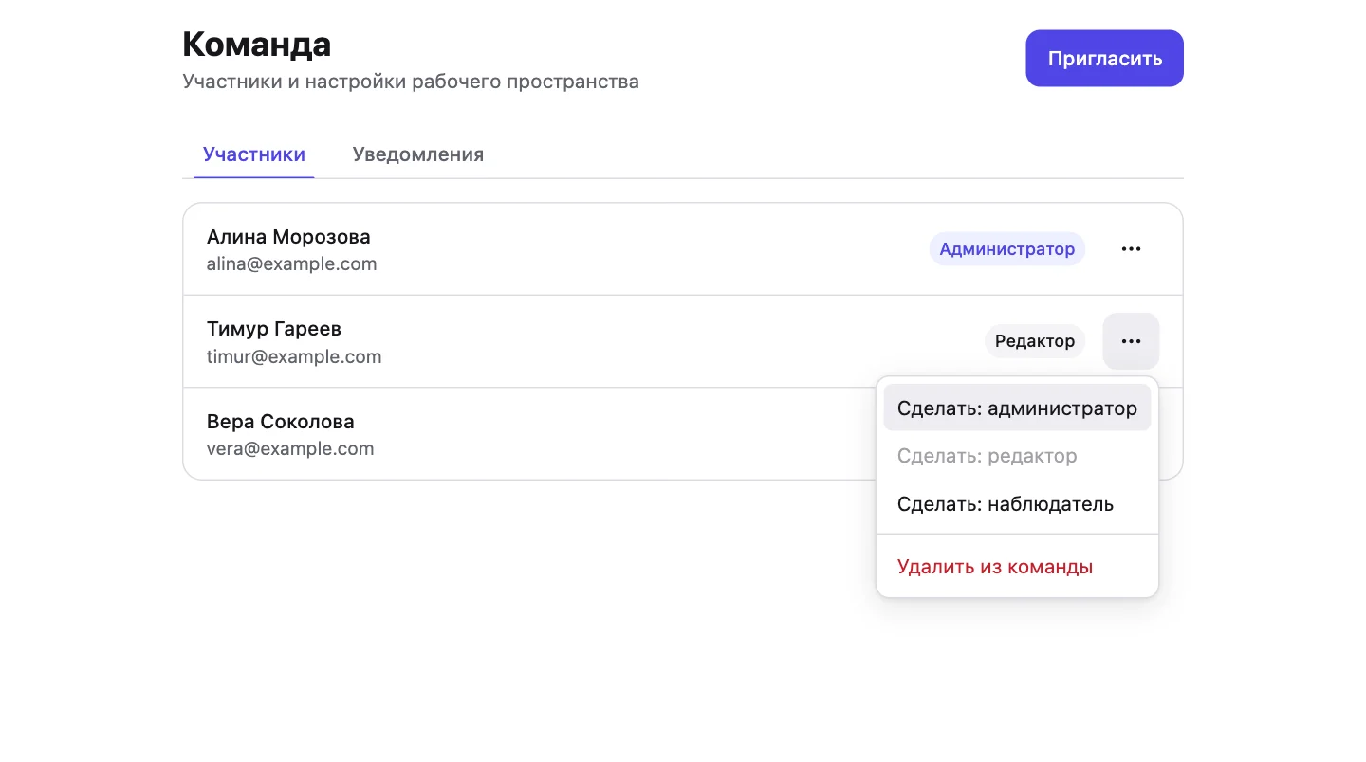Choose Сделать: наблюдатель menu entry
1366x762 pixels.
(1017, 504)
